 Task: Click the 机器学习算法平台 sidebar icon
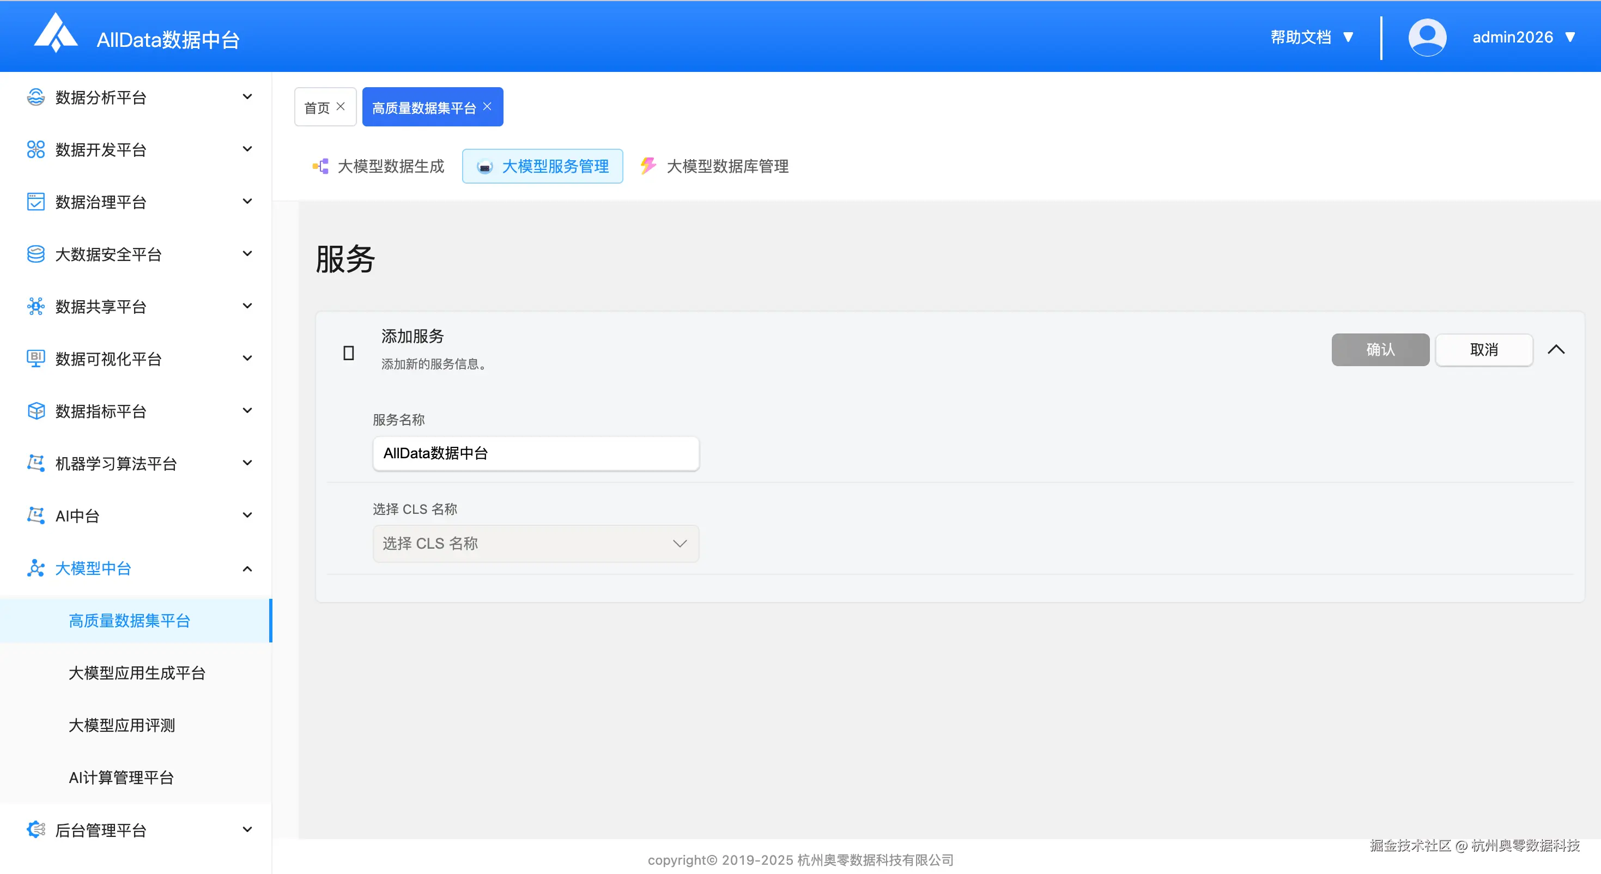coord(35,463)
